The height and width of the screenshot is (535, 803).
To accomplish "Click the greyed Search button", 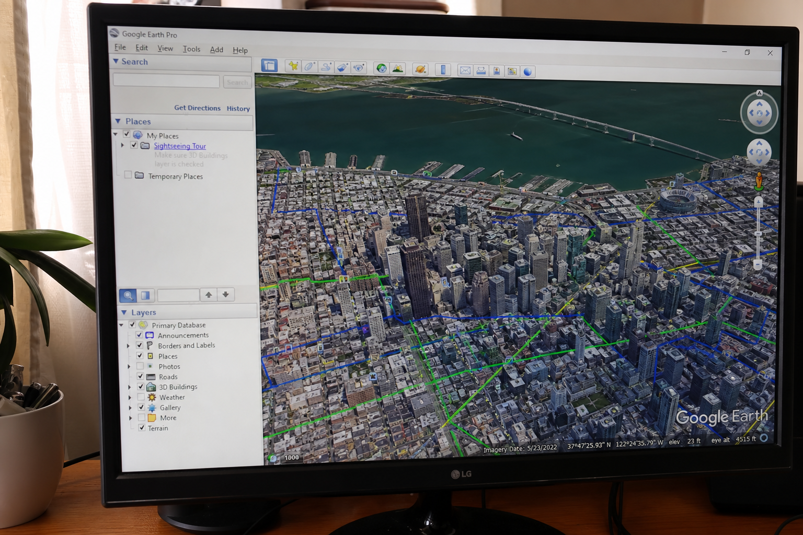I will coord(237,82).
